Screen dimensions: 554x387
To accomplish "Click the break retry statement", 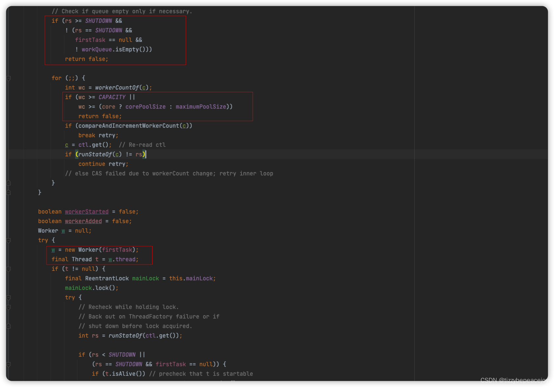I will pyautogui.click(x=98, y=135).
